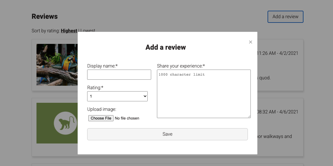
Task: Sort reviews by Highest rating
Action: pos(69,31)
